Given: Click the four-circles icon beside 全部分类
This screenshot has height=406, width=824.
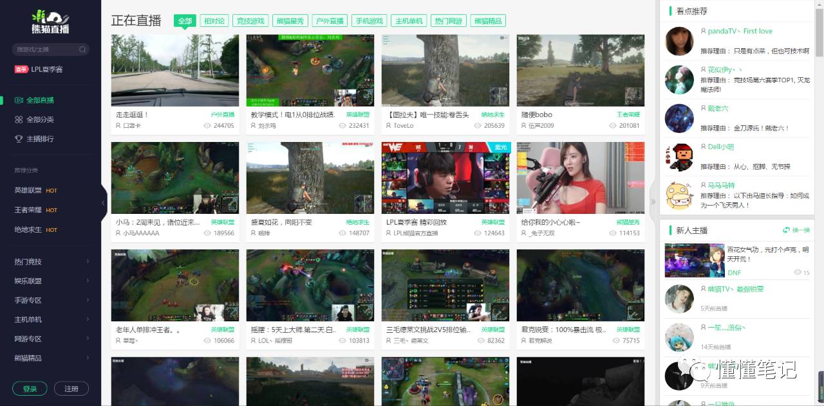Looking at the screenshot, I should [x=19, y=119].
